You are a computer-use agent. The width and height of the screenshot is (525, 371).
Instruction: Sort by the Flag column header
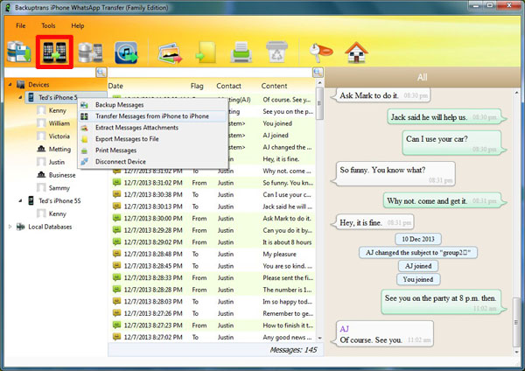point(197,86)
